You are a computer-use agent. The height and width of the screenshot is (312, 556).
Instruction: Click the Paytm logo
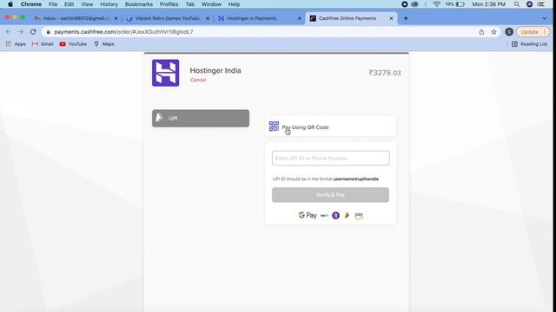324,216
